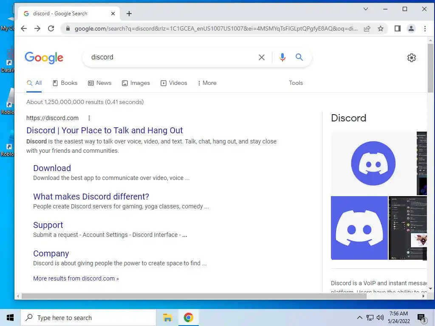Open a new browser tab
The image size is (435, 326).
[x=129, y=14]
